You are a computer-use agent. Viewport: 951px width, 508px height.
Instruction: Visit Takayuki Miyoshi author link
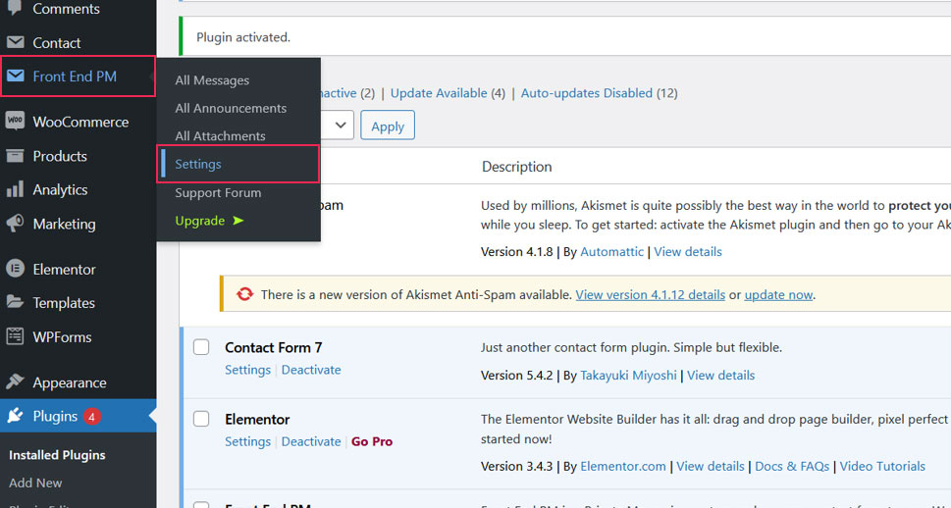coord(628,376)
